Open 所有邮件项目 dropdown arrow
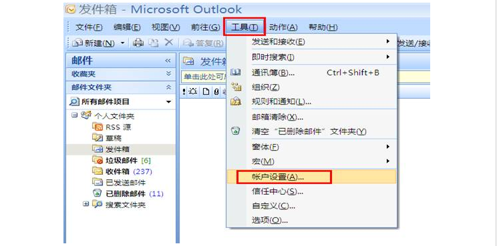This screenshot has width=497, height=246. click(x=168, y=102)
